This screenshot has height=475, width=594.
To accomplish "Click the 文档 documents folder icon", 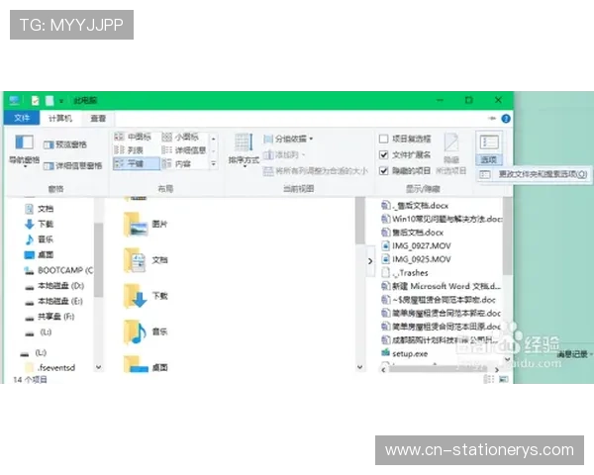I will pos(136,260).
